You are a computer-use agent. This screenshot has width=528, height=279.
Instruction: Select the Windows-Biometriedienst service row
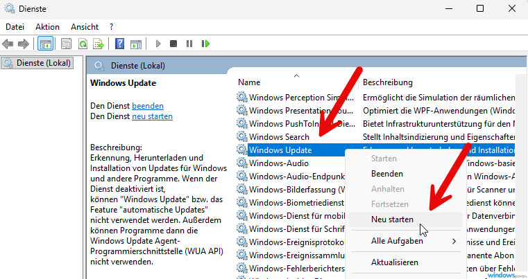291,202
